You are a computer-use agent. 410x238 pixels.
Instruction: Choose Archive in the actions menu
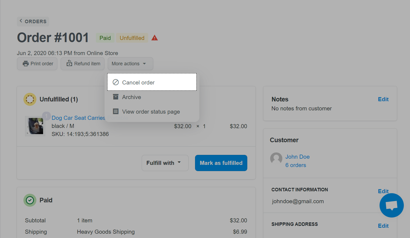(x=152, y=97)
